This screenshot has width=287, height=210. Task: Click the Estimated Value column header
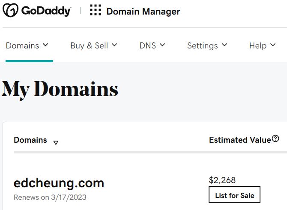coord(240,140)
